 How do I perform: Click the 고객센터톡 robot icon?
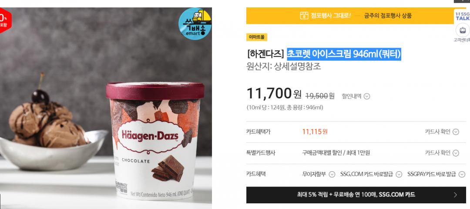coord(463,30)
